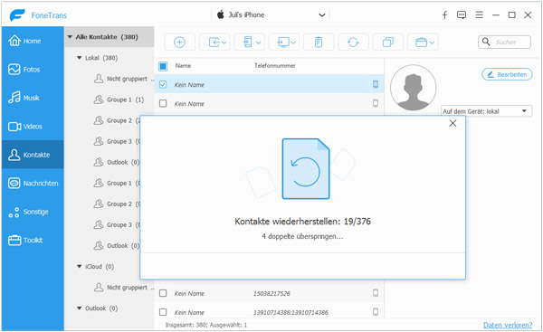
Task: Click the Name column header
Action: click(x=183, y=65)
